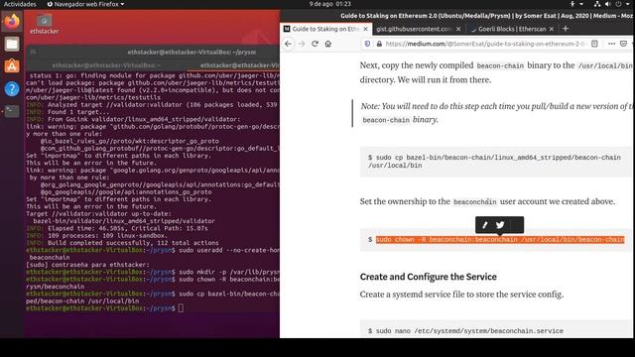Close the Guide to Staking tab
Viewport: 635px width, 357px height.
[x=365, y=29]
